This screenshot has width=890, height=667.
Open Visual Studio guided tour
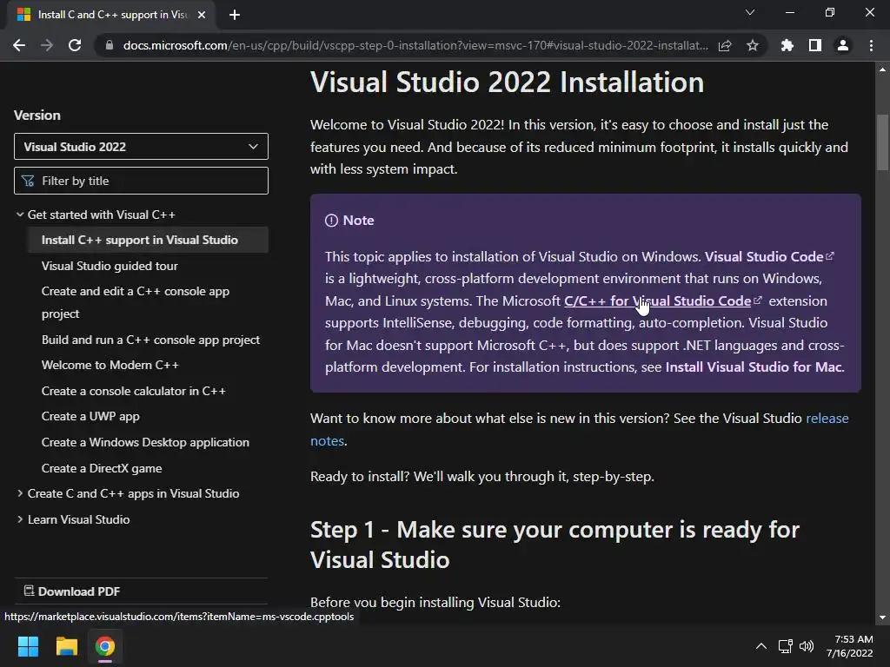click(110, 266)
